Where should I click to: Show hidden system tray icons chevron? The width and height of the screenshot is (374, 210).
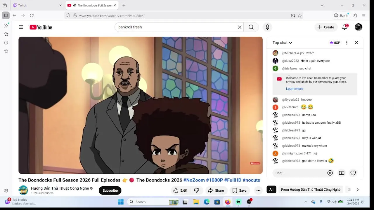click(306, 202)
